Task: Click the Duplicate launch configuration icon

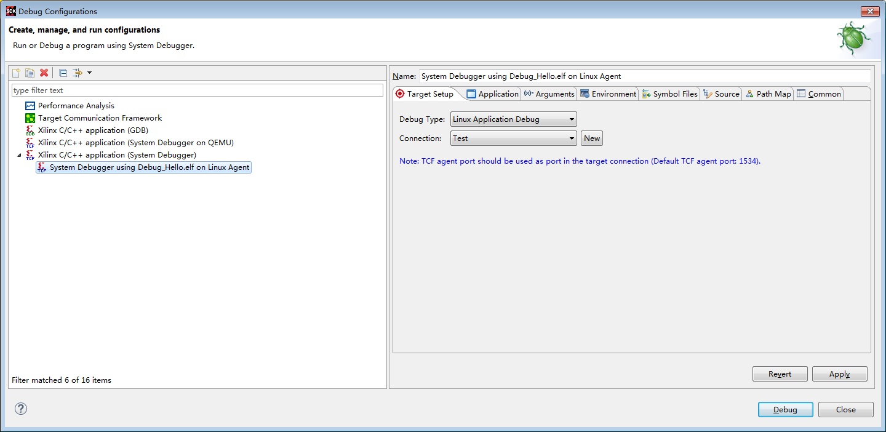Action: point(30,73)
